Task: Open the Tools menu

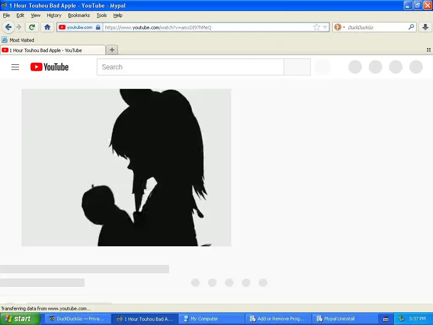Action: point(101,15)
